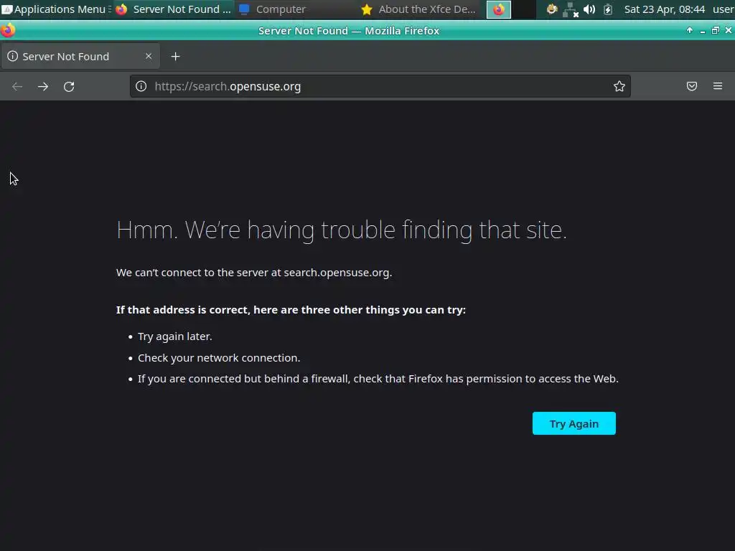
Task: Open the volume control icon
Action: pos(589,9)
